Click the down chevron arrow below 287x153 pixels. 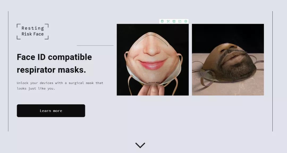pyautogui.click(x=140, y=145)
